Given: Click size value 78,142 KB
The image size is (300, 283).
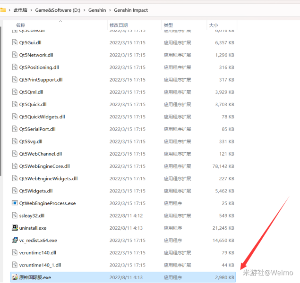Looking at the screenshot, I should pyautogui.click(x=223, y=166).
